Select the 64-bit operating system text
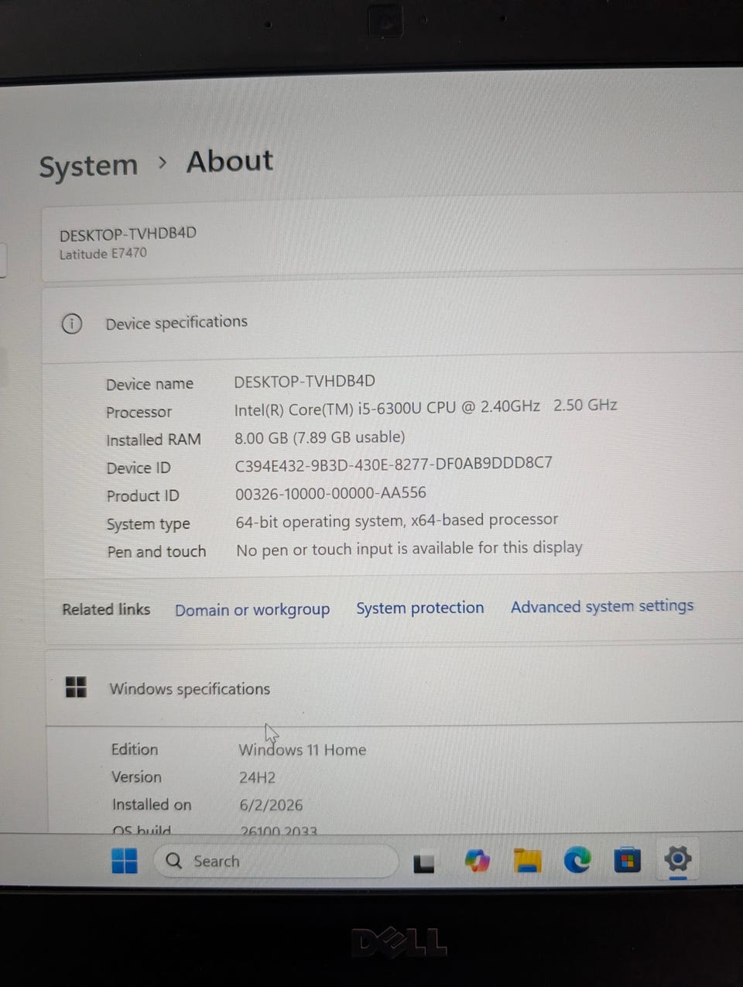The width and height of the screenshot is (743, 987). (x=396, y=520)
